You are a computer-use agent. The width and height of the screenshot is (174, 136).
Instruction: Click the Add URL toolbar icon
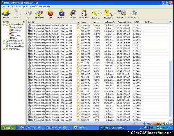coord(6,13)
